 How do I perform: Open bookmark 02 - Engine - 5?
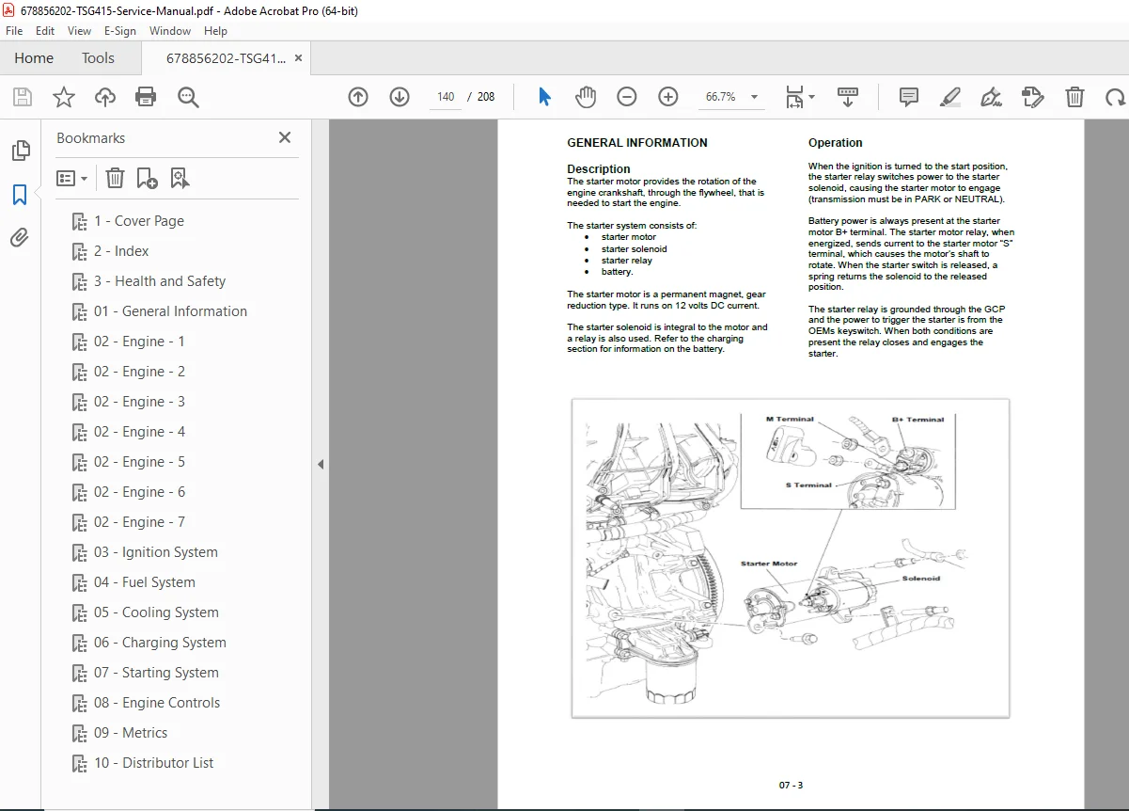click(139, 462)
